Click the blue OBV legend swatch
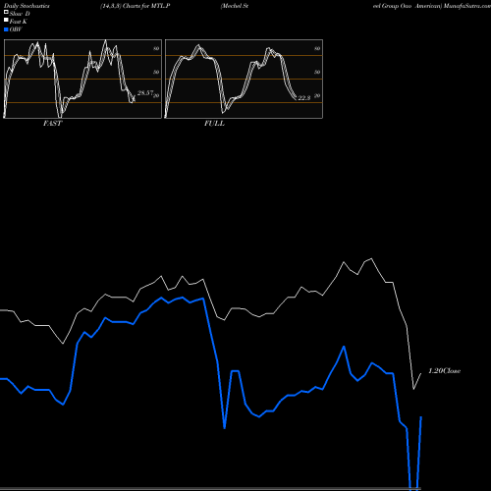This screenshot has width=491, height=491. (6, 29)
